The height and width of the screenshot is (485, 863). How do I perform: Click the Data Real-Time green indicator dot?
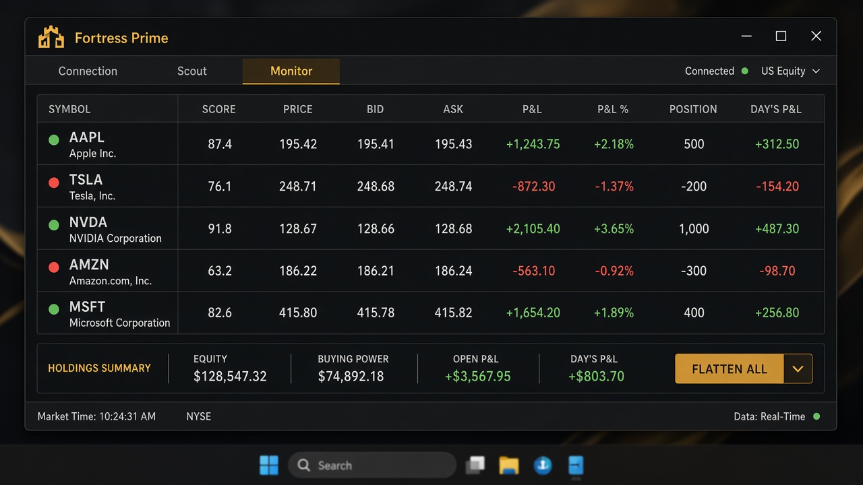[x=816, y=416]
